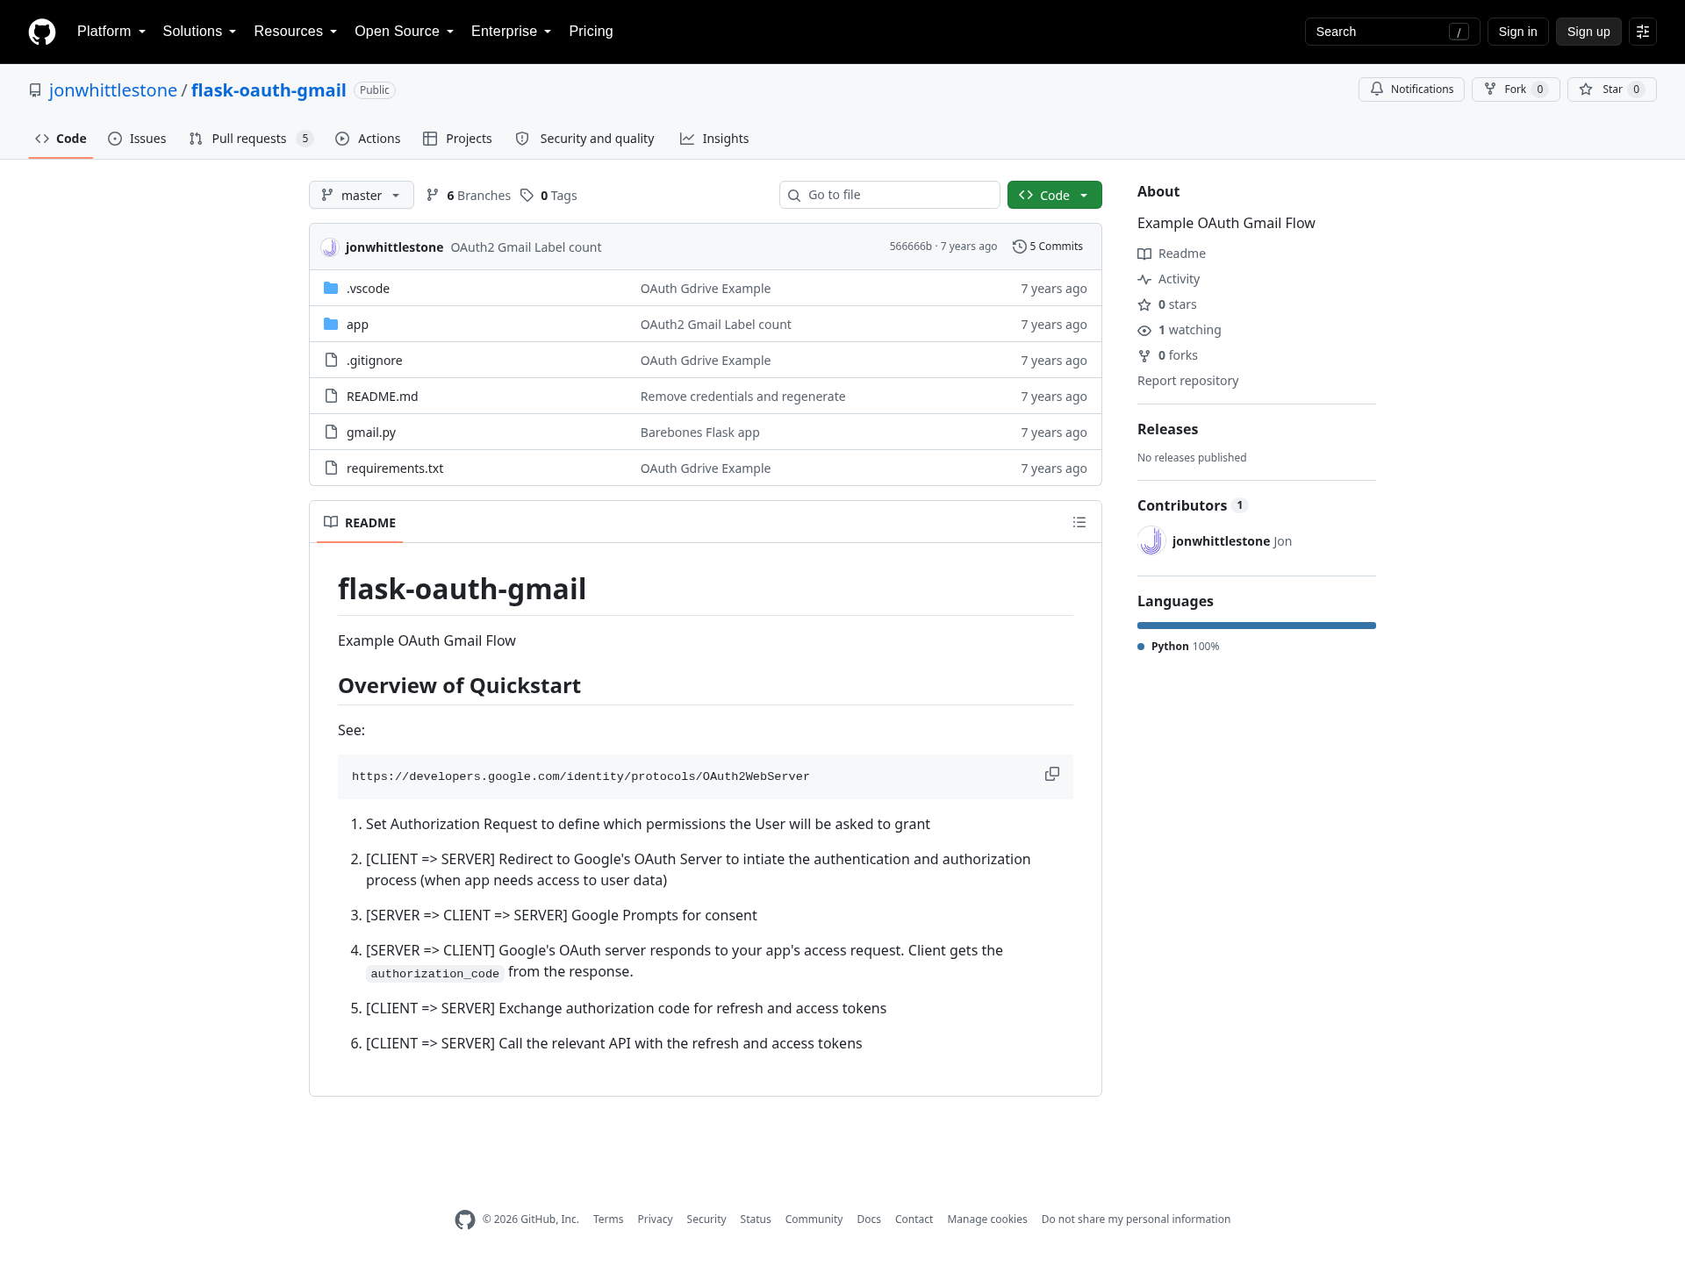
Task: Open the Releases heading link
Action: (x=1167, y=429)
